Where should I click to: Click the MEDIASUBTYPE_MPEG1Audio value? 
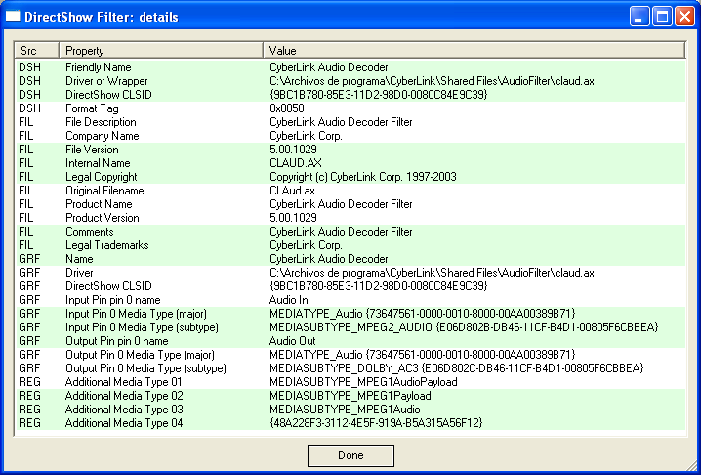345,410
